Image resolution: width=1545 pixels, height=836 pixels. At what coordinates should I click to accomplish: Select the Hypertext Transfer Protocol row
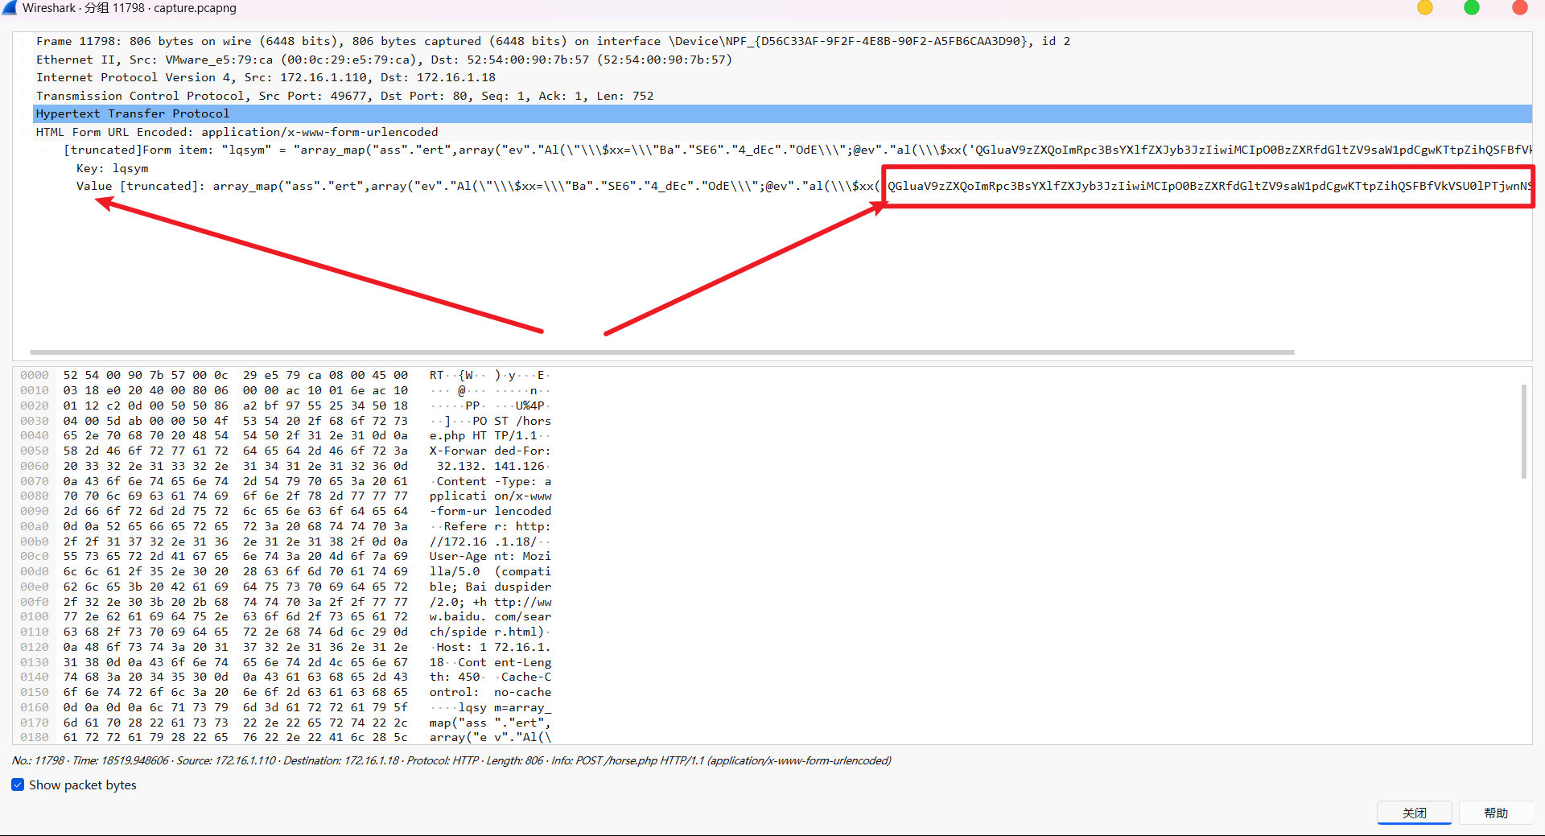782,113
